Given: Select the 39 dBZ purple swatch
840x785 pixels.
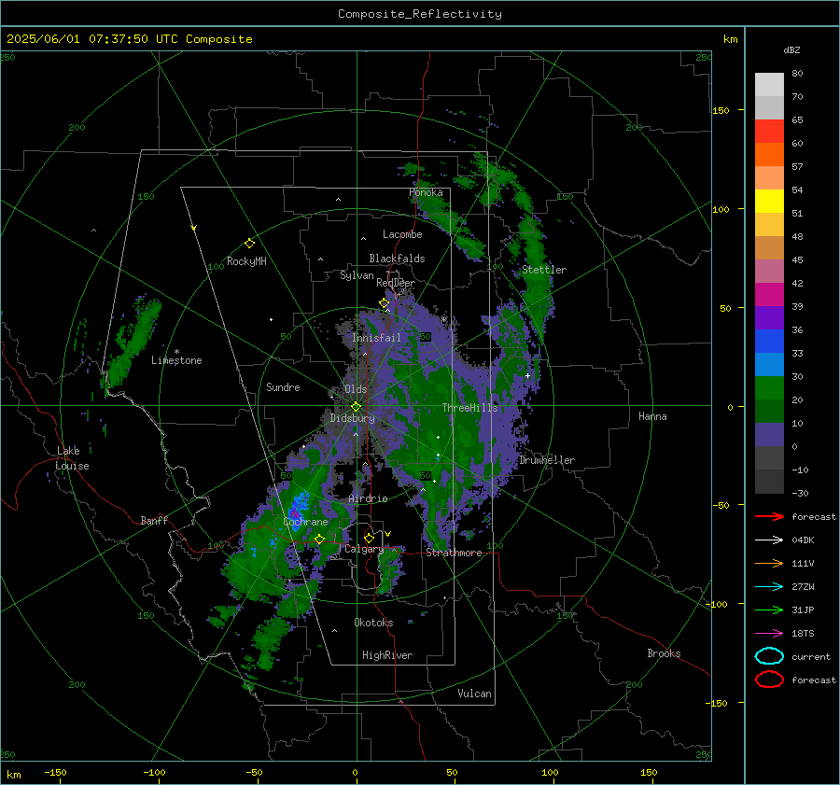Looking at the screenshot, I should 769,317.
